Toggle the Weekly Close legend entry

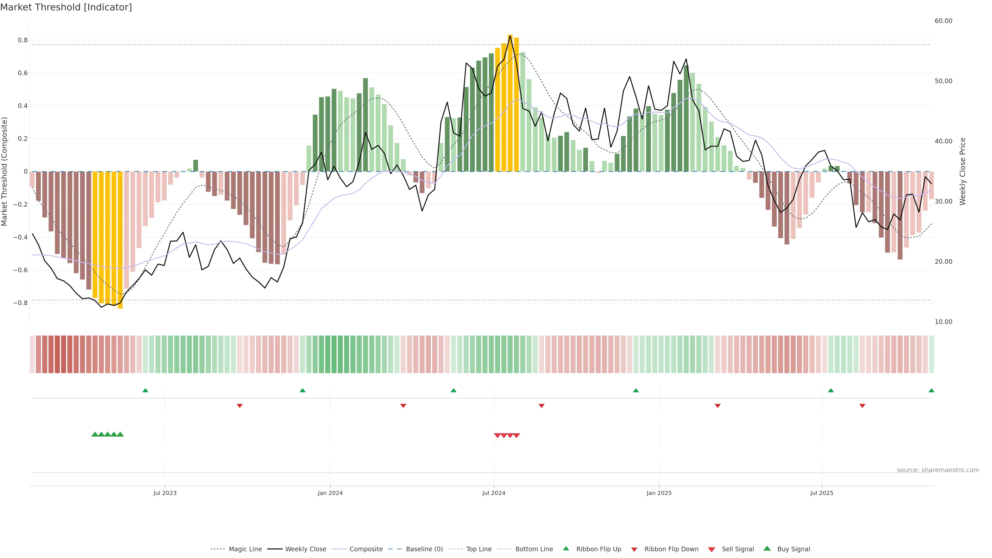305,549
